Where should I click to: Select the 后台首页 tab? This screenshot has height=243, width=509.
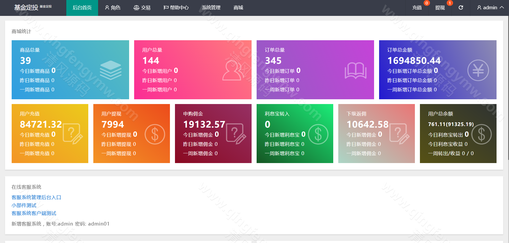(82, 8)
